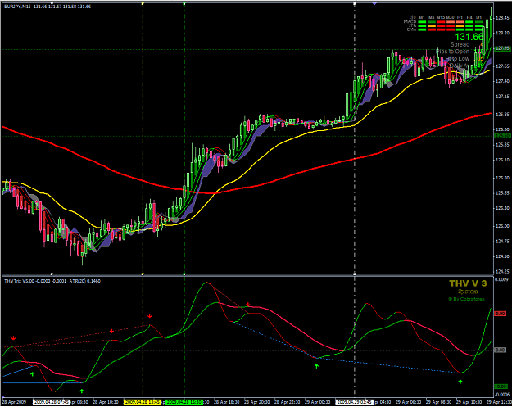
Task: Click the red down arrow above the pink Trix line
Action: 248,305
